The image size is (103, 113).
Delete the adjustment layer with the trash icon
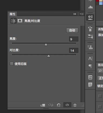(75, 105)
